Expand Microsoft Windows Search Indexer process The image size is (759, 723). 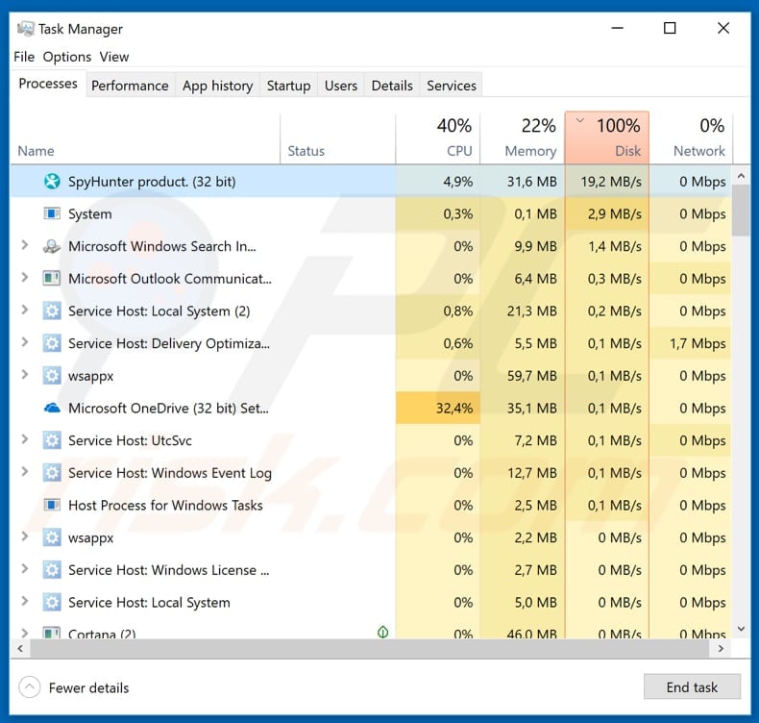[25, 245]
